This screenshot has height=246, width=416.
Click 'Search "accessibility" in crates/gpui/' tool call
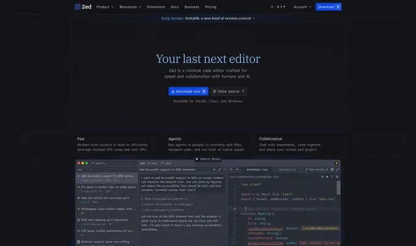pyautogui.click(x=167, y=204)
